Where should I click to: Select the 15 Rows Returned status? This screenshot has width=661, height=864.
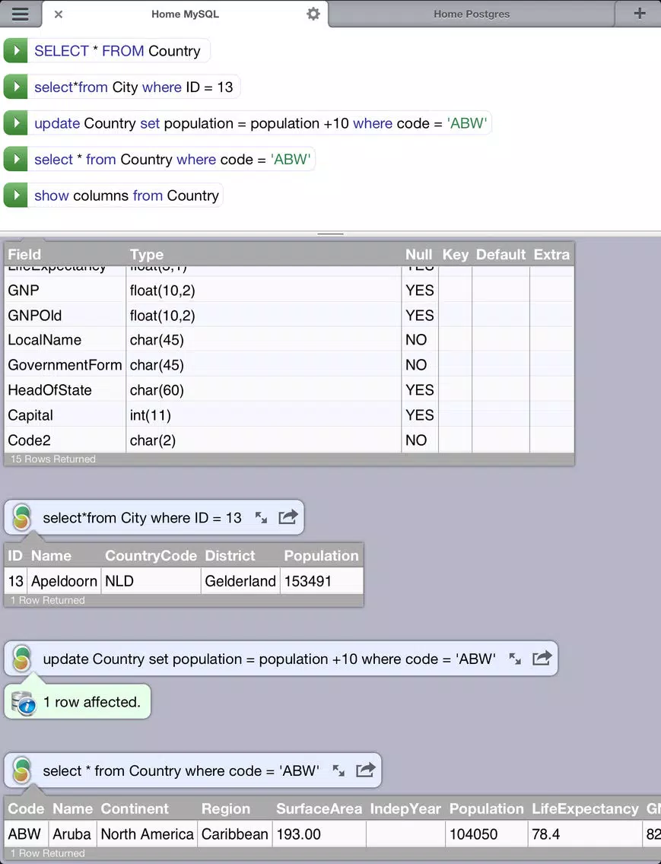(53, 459)
